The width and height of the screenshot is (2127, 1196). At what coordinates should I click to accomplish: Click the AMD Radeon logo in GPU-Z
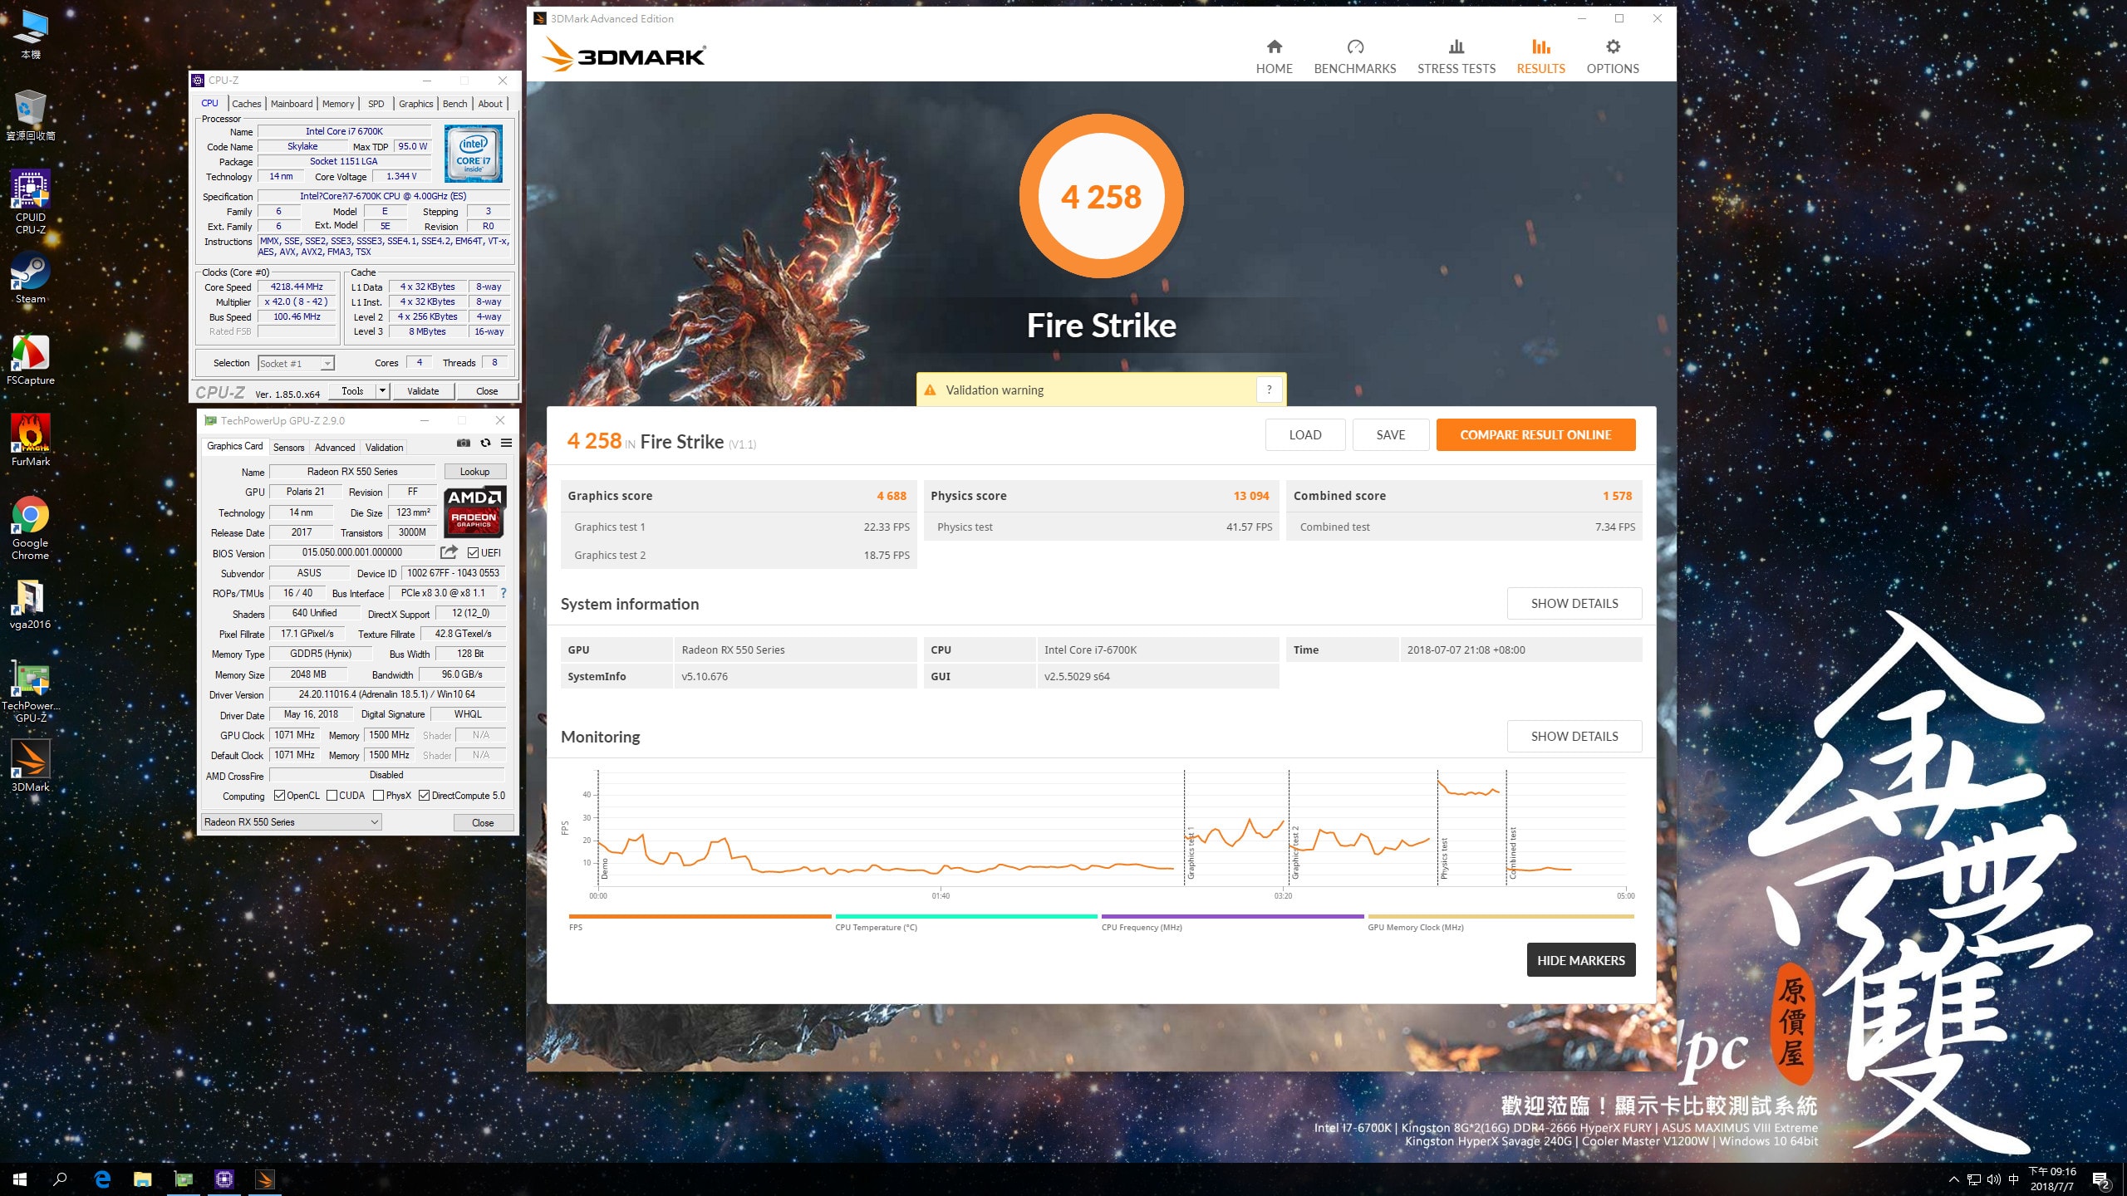coord(474,512)
